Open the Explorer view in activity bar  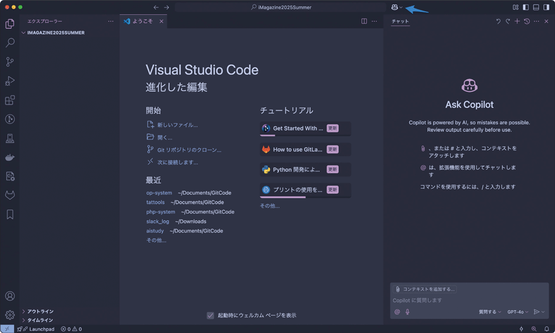(10, 23)
